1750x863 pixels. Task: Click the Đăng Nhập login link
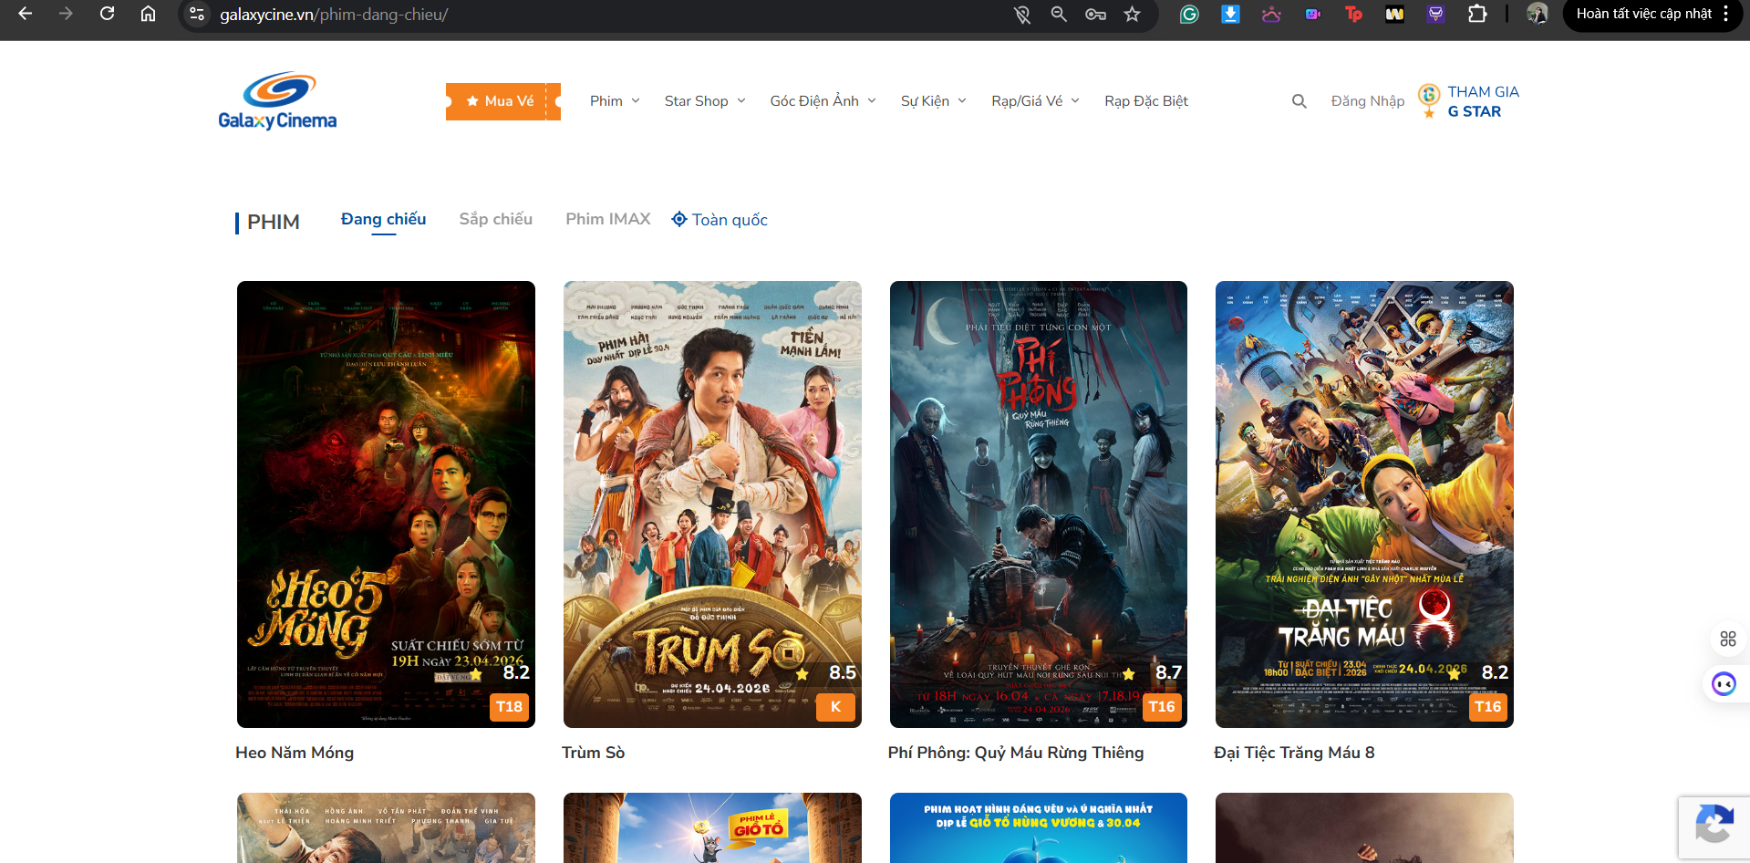(x=1367, y=101)
